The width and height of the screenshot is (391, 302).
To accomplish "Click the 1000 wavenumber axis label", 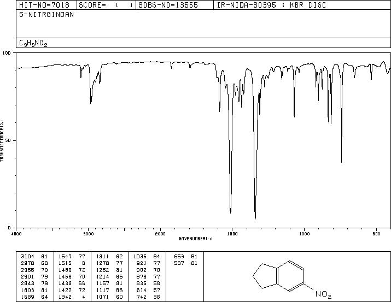I will [304, 234].
